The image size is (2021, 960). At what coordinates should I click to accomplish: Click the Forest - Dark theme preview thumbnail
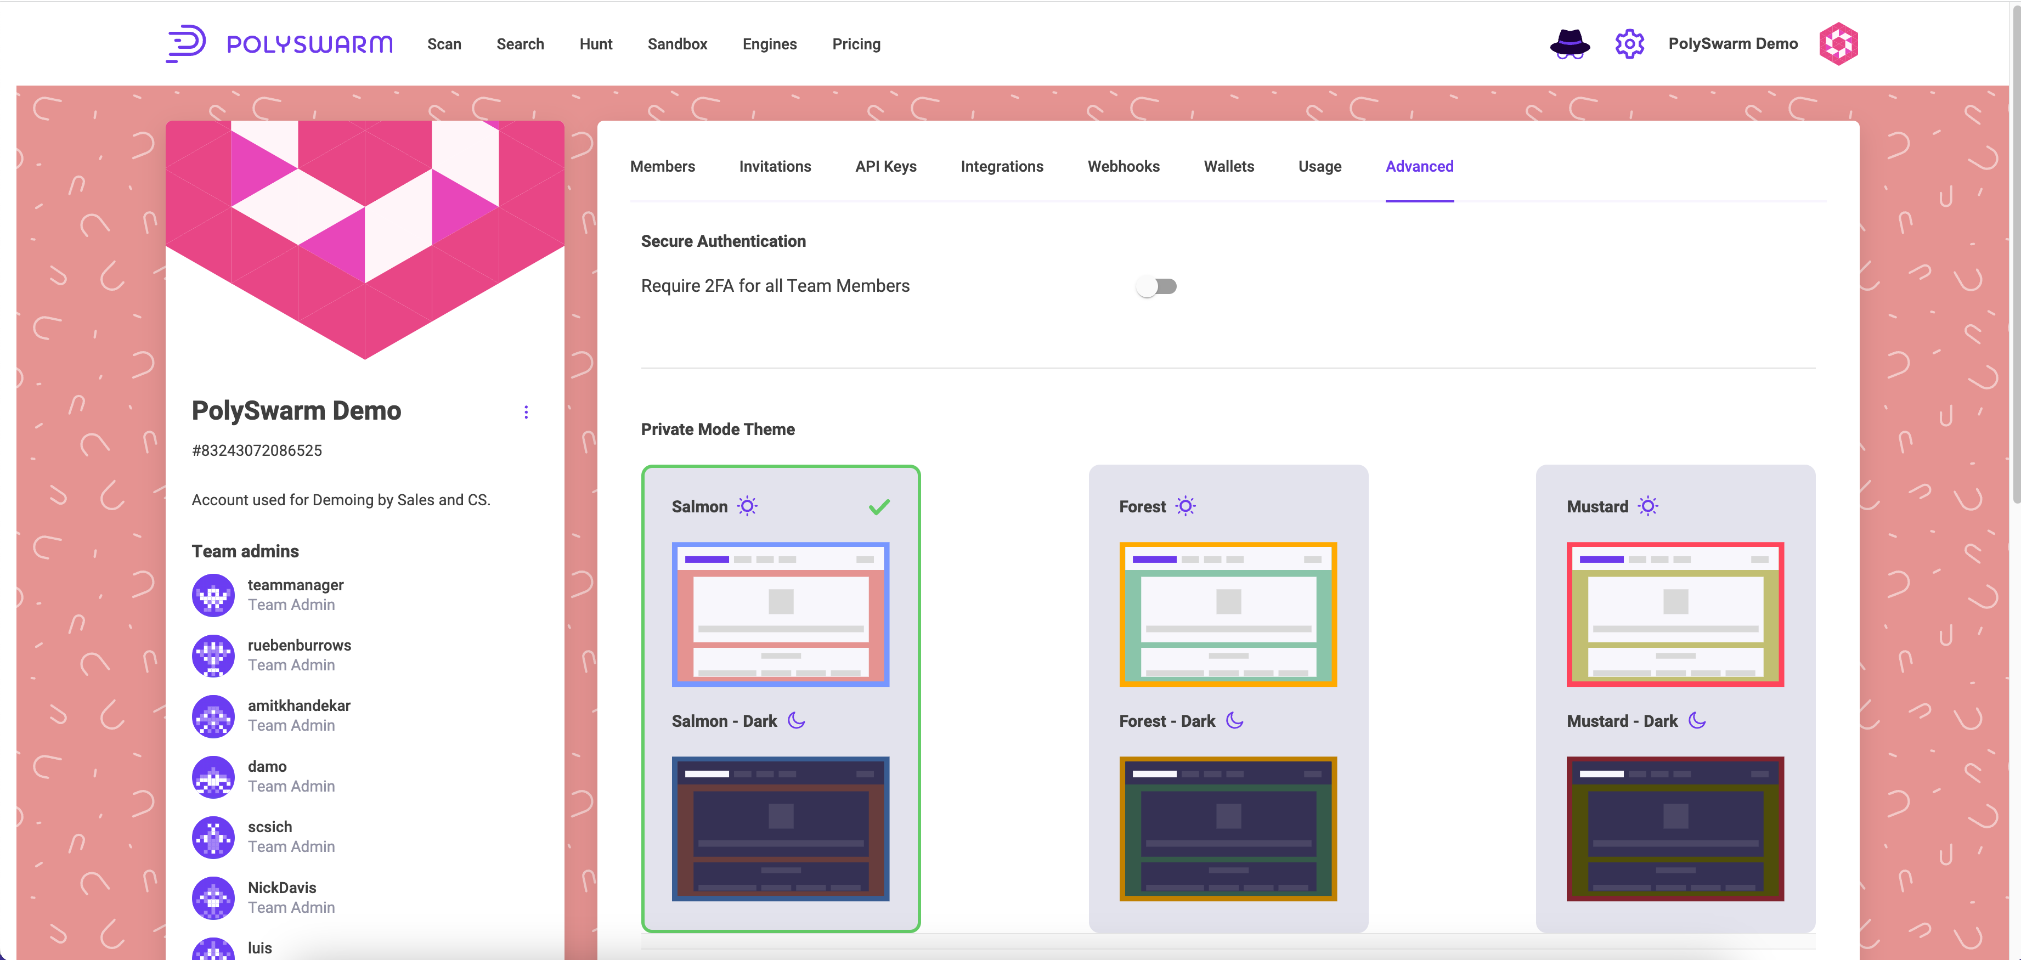(1228, 828)
